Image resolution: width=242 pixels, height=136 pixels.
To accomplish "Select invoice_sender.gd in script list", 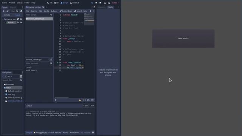I will point(39,19).
